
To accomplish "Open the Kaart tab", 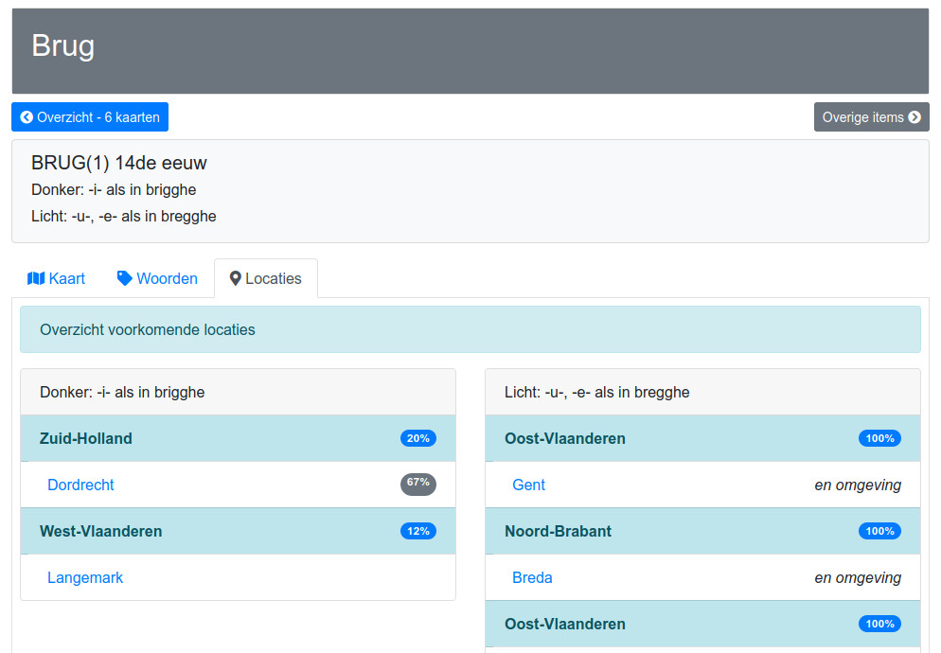I will [x=57, y=278].
